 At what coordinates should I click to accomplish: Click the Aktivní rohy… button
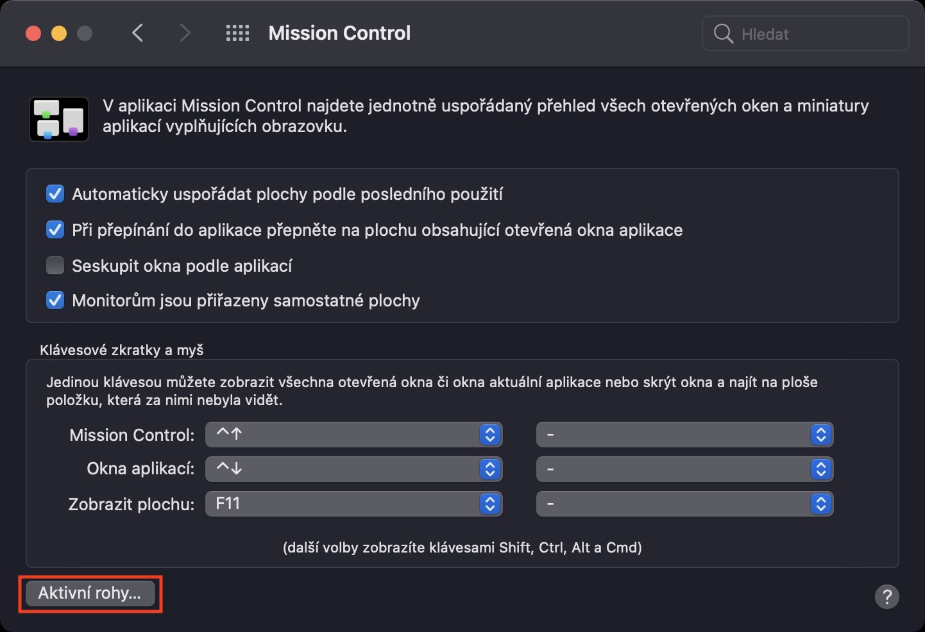click(90, 593)
